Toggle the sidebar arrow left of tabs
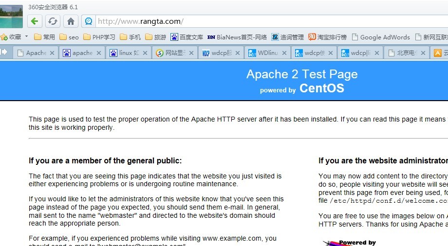 click(x=4, y=52)
